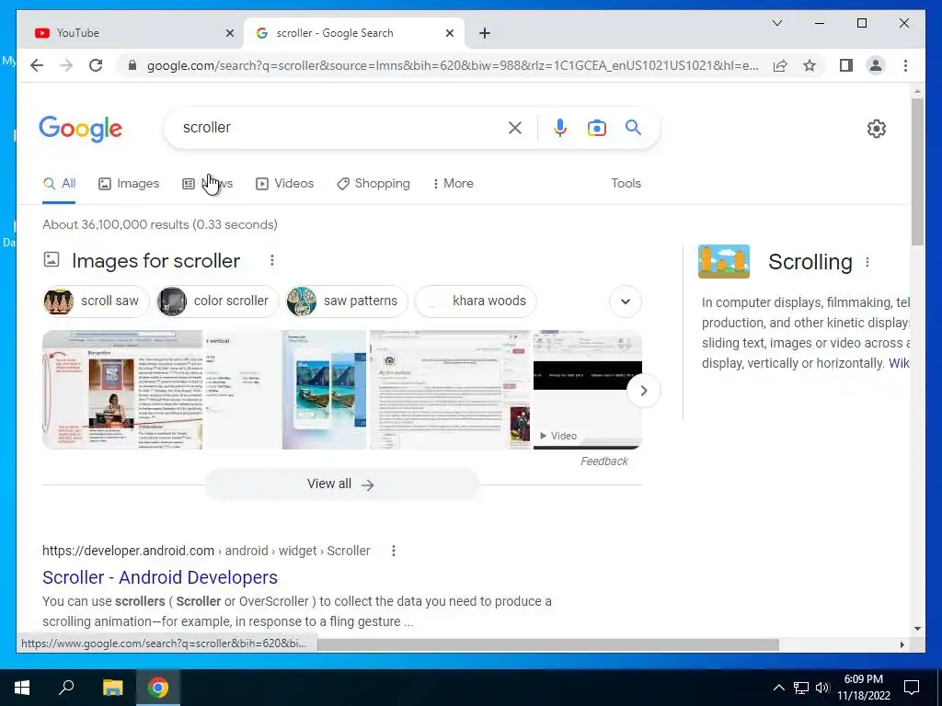Click the forward navigation arrow

[x=66, y=65]
